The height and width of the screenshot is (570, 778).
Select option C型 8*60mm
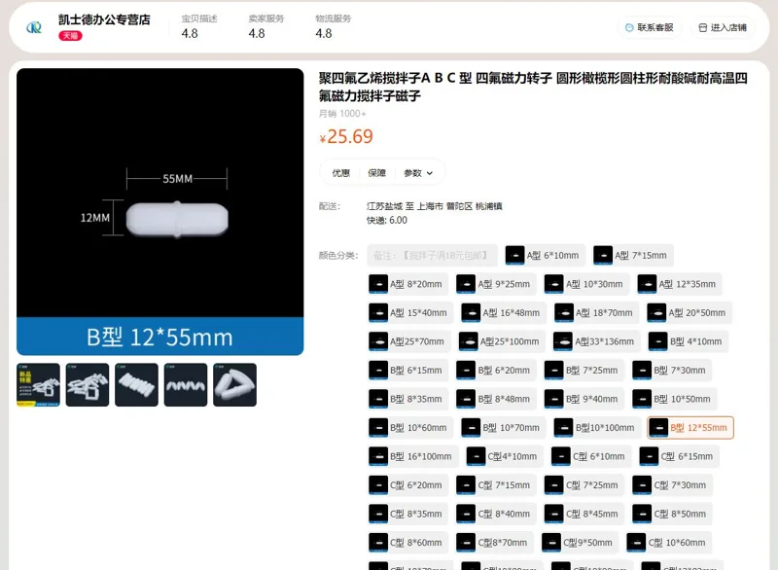coord(407,543)
